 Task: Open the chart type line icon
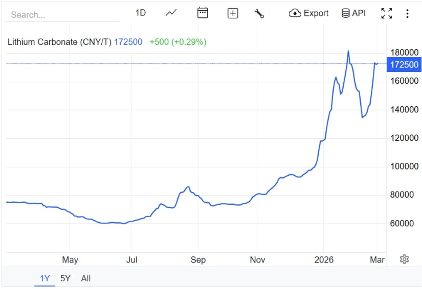171,13
